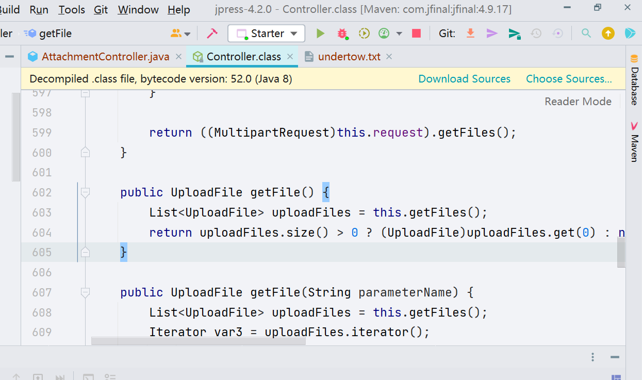Run the Starter configuration with the green play icon

320,34
